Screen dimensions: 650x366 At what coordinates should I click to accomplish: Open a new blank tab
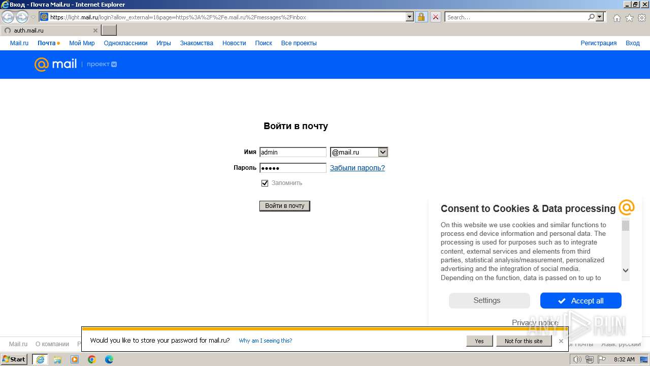[x=109, y=30]
